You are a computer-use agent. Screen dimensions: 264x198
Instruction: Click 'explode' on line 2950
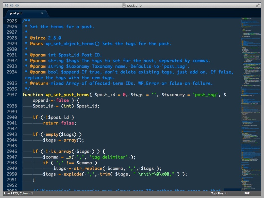pyautogui.click(x=72, y=174)
